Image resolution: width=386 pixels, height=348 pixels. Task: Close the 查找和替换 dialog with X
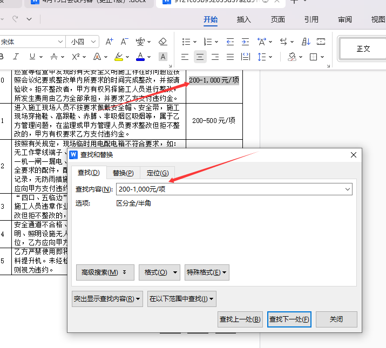[x=354, y=155]
